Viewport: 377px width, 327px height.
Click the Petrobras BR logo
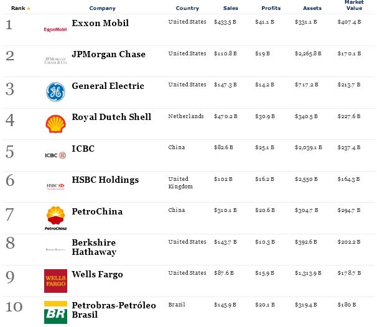[x=55, y=312]
